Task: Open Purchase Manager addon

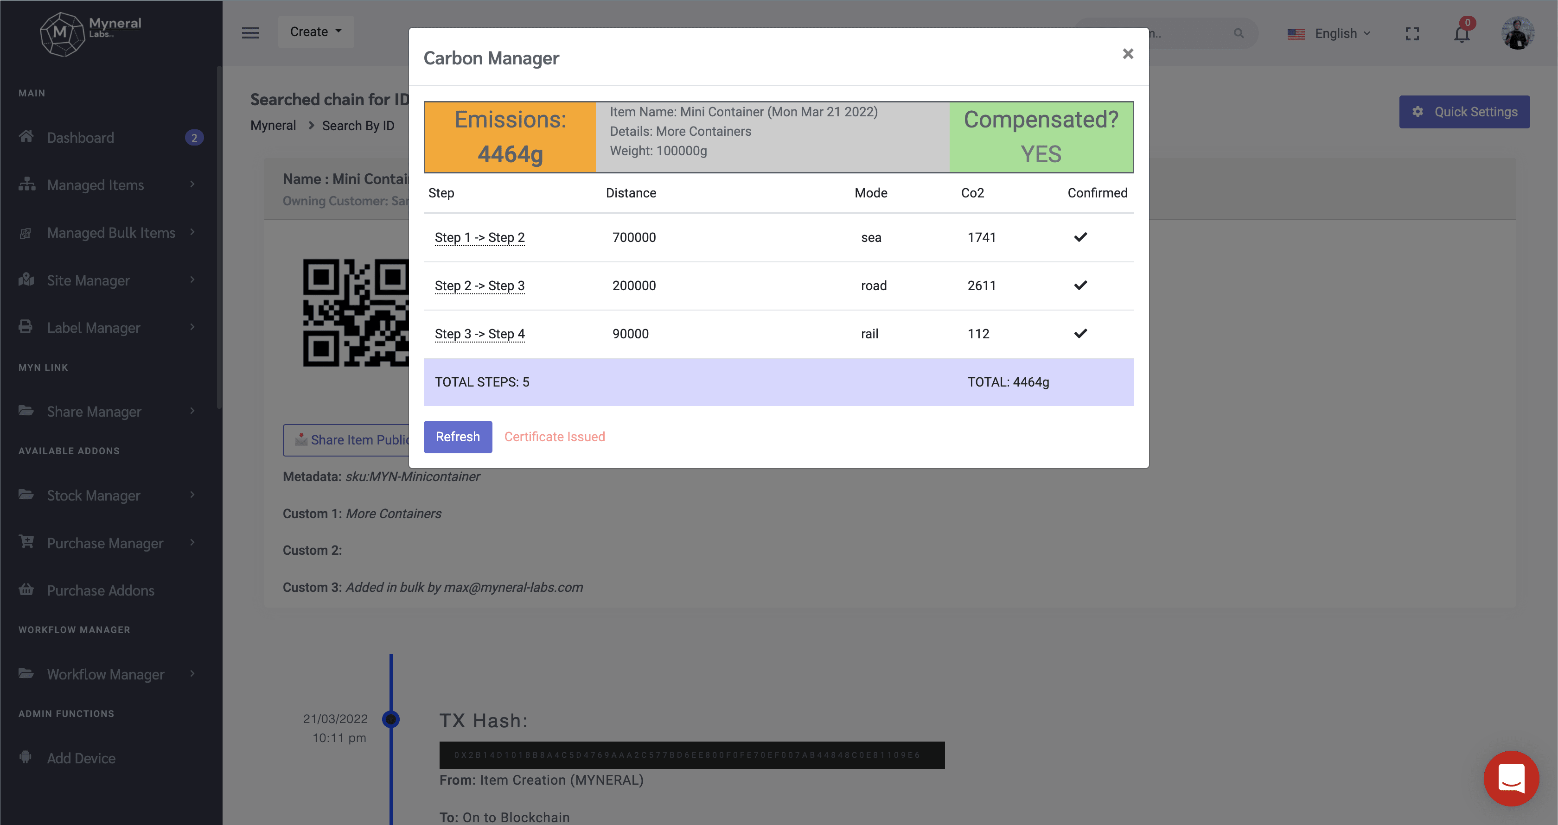Action: click(105, 543)
